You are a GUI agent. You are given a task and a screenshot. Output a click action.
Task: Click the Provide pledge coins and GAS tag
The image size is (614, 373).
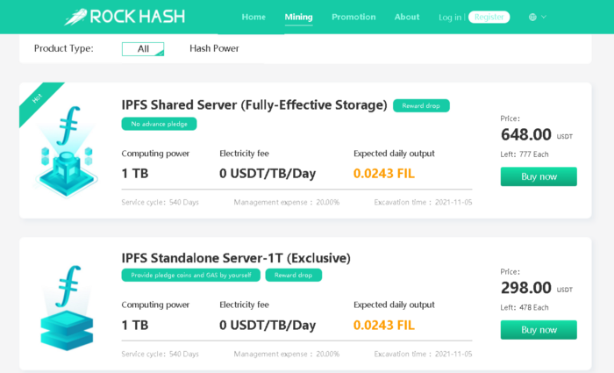pyautogui.click(x=190, y=275)
